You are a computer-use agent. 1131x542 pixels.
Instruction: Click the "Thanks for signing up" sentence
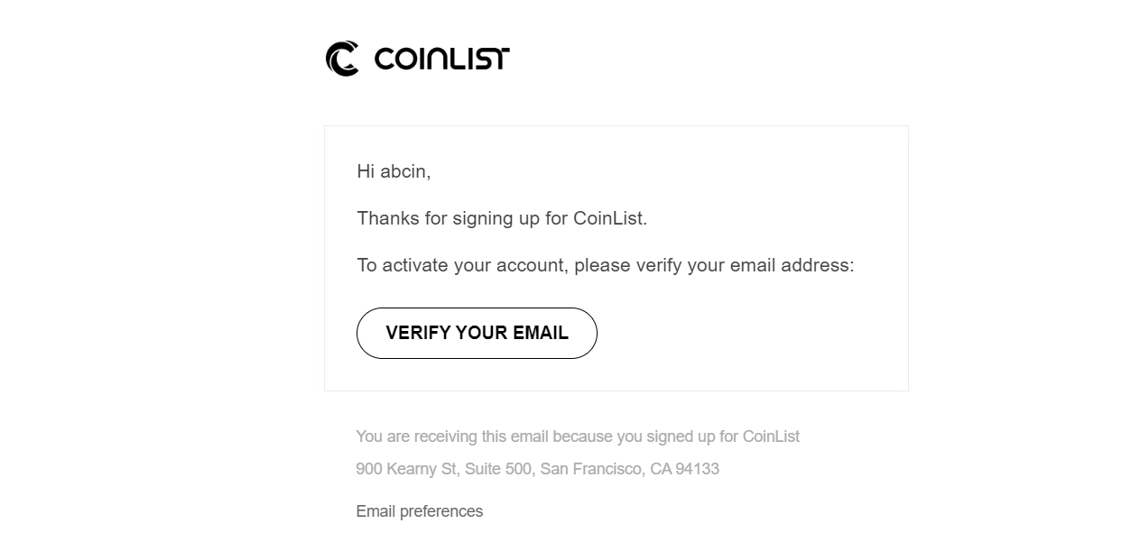502,218
